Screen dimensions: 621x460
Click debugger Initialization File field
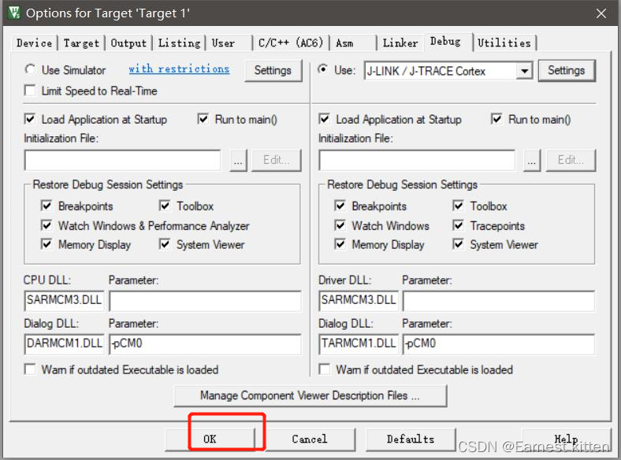[417, 161]
